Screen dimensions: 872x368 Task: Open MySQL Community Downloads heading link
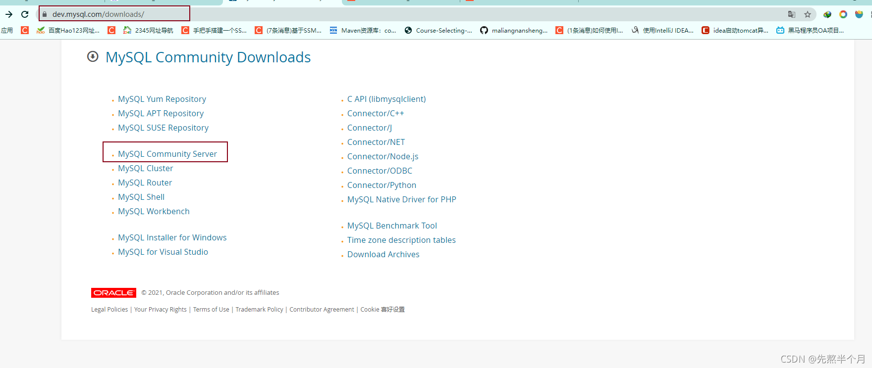208,57
